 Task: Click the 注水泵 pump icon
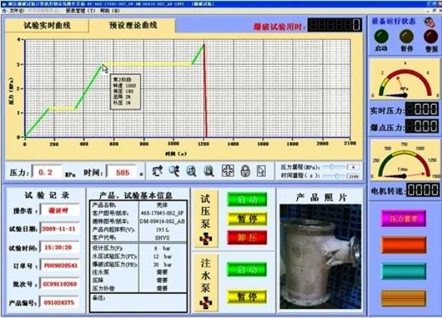pyautogui.click(x=204, y=300)
